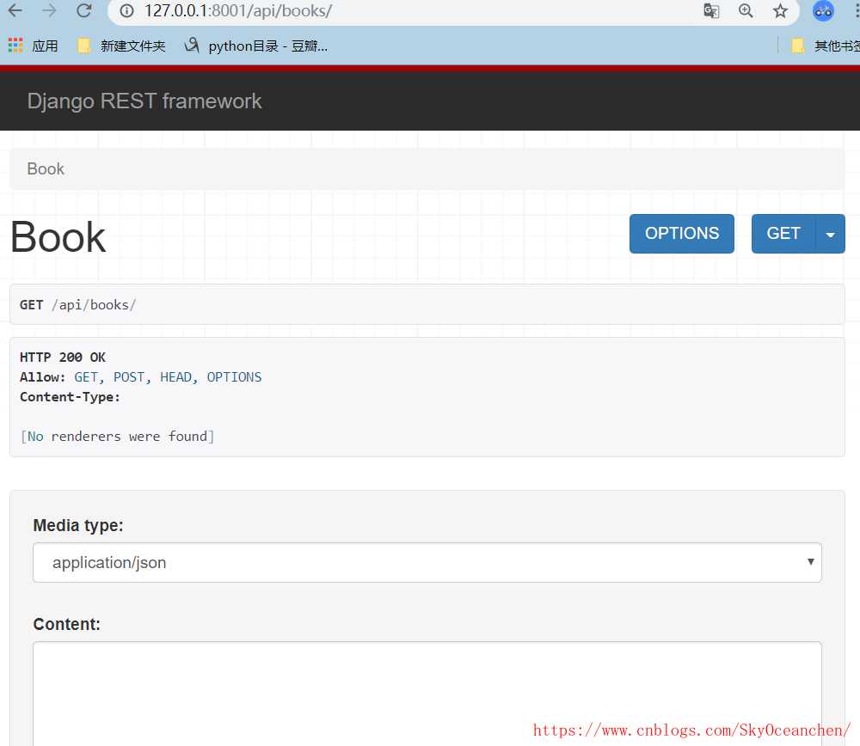Viewport: 860px width, 746px height.
Task: Click the blue GET button
Action: (x=783, y=234)
